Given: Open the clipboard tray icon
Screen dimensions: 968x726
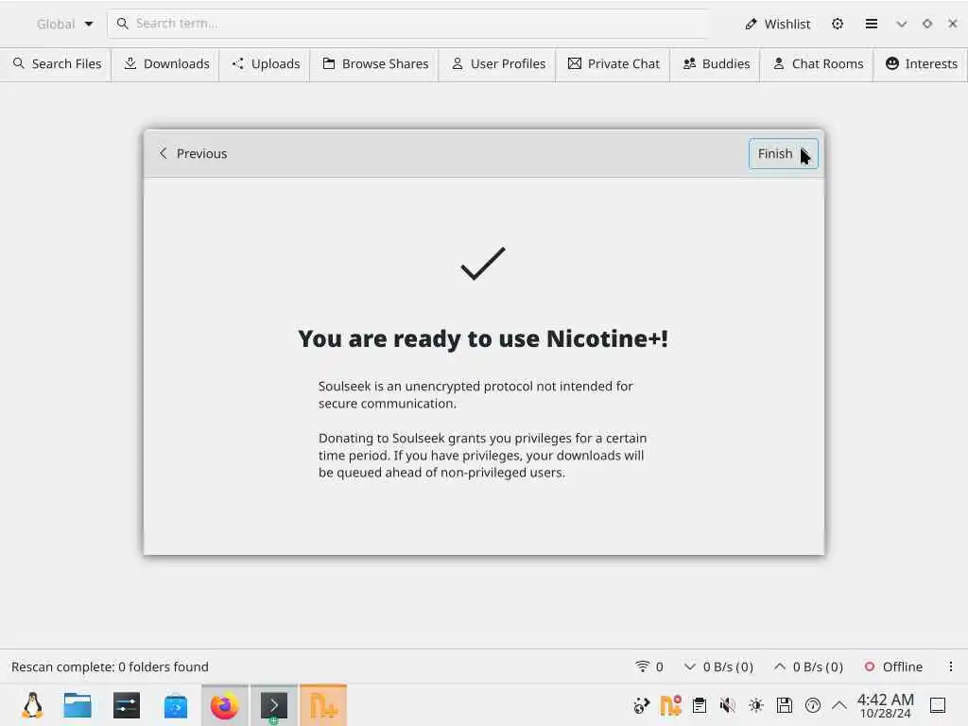Looking at the screenshot, I should click(x=699, y=705).
